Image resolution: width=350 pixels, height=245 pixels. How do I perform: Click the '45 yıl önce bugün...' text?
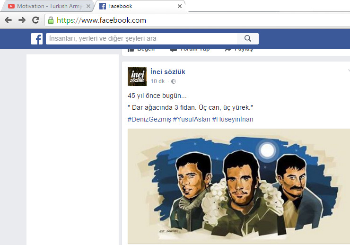tap(157, 96)
